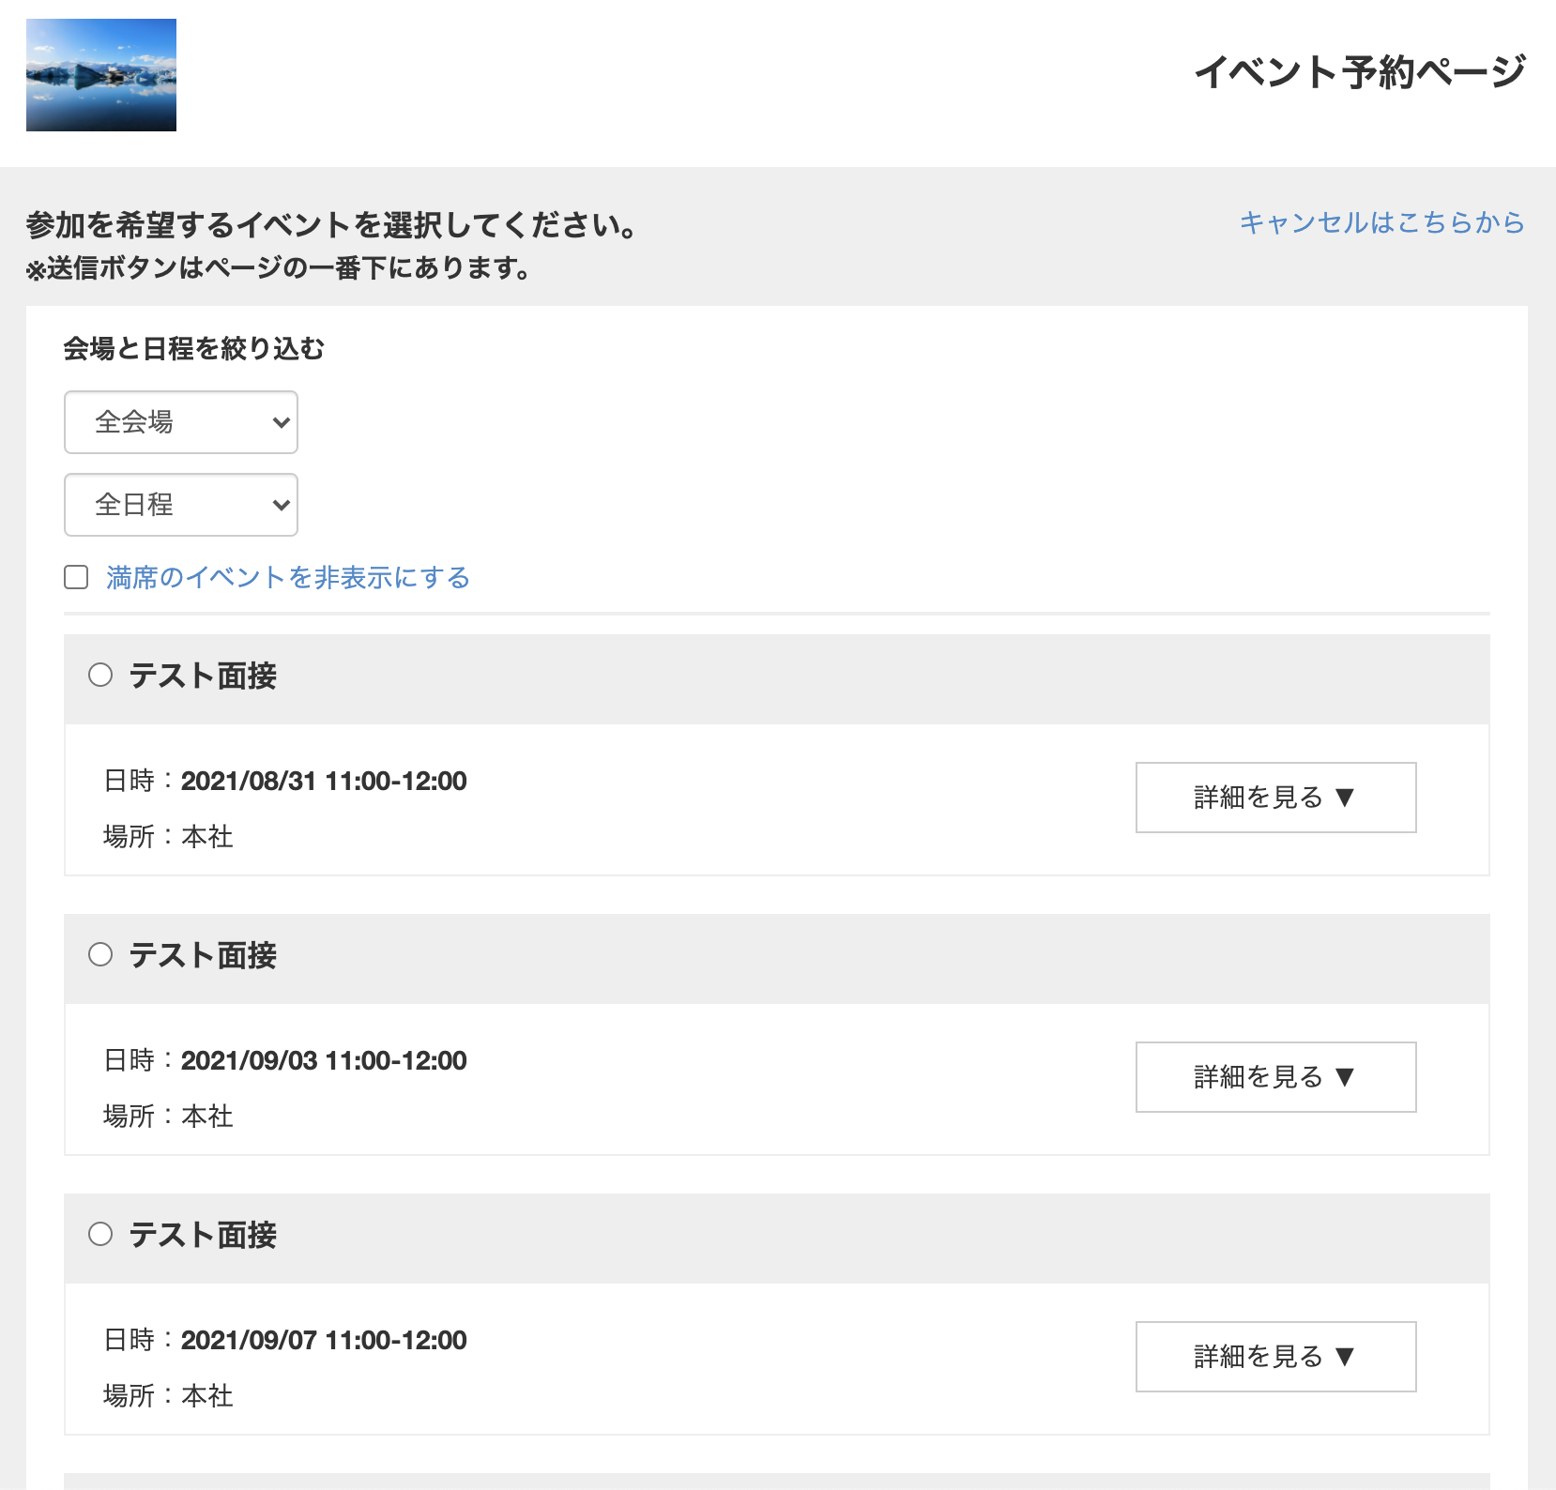
Task: Select radio button for 2021/08/31 テスト面接
Action: click(101, 675)
